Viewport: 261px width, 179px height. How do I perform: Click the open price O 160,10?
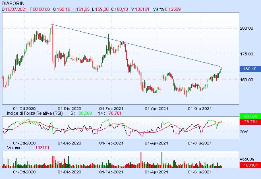62,9
